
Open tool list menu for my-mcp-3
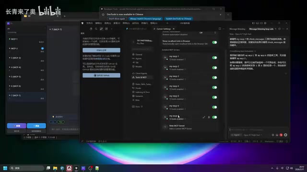point(185,79)
